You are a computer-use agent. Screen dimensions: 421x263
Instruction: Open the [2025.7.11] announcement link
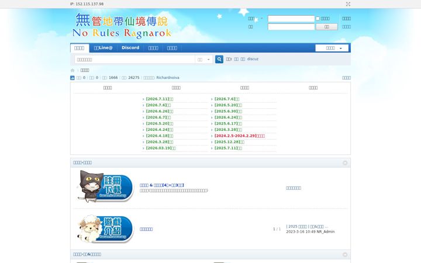pyautogui.click(x=228, y=148)
